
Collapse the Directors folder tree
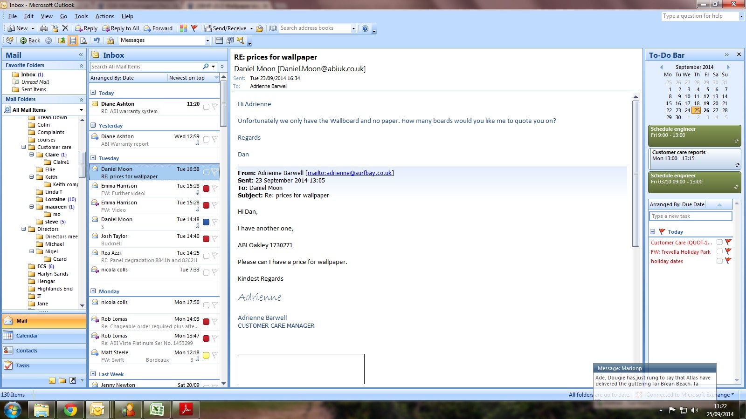[23, 229]
